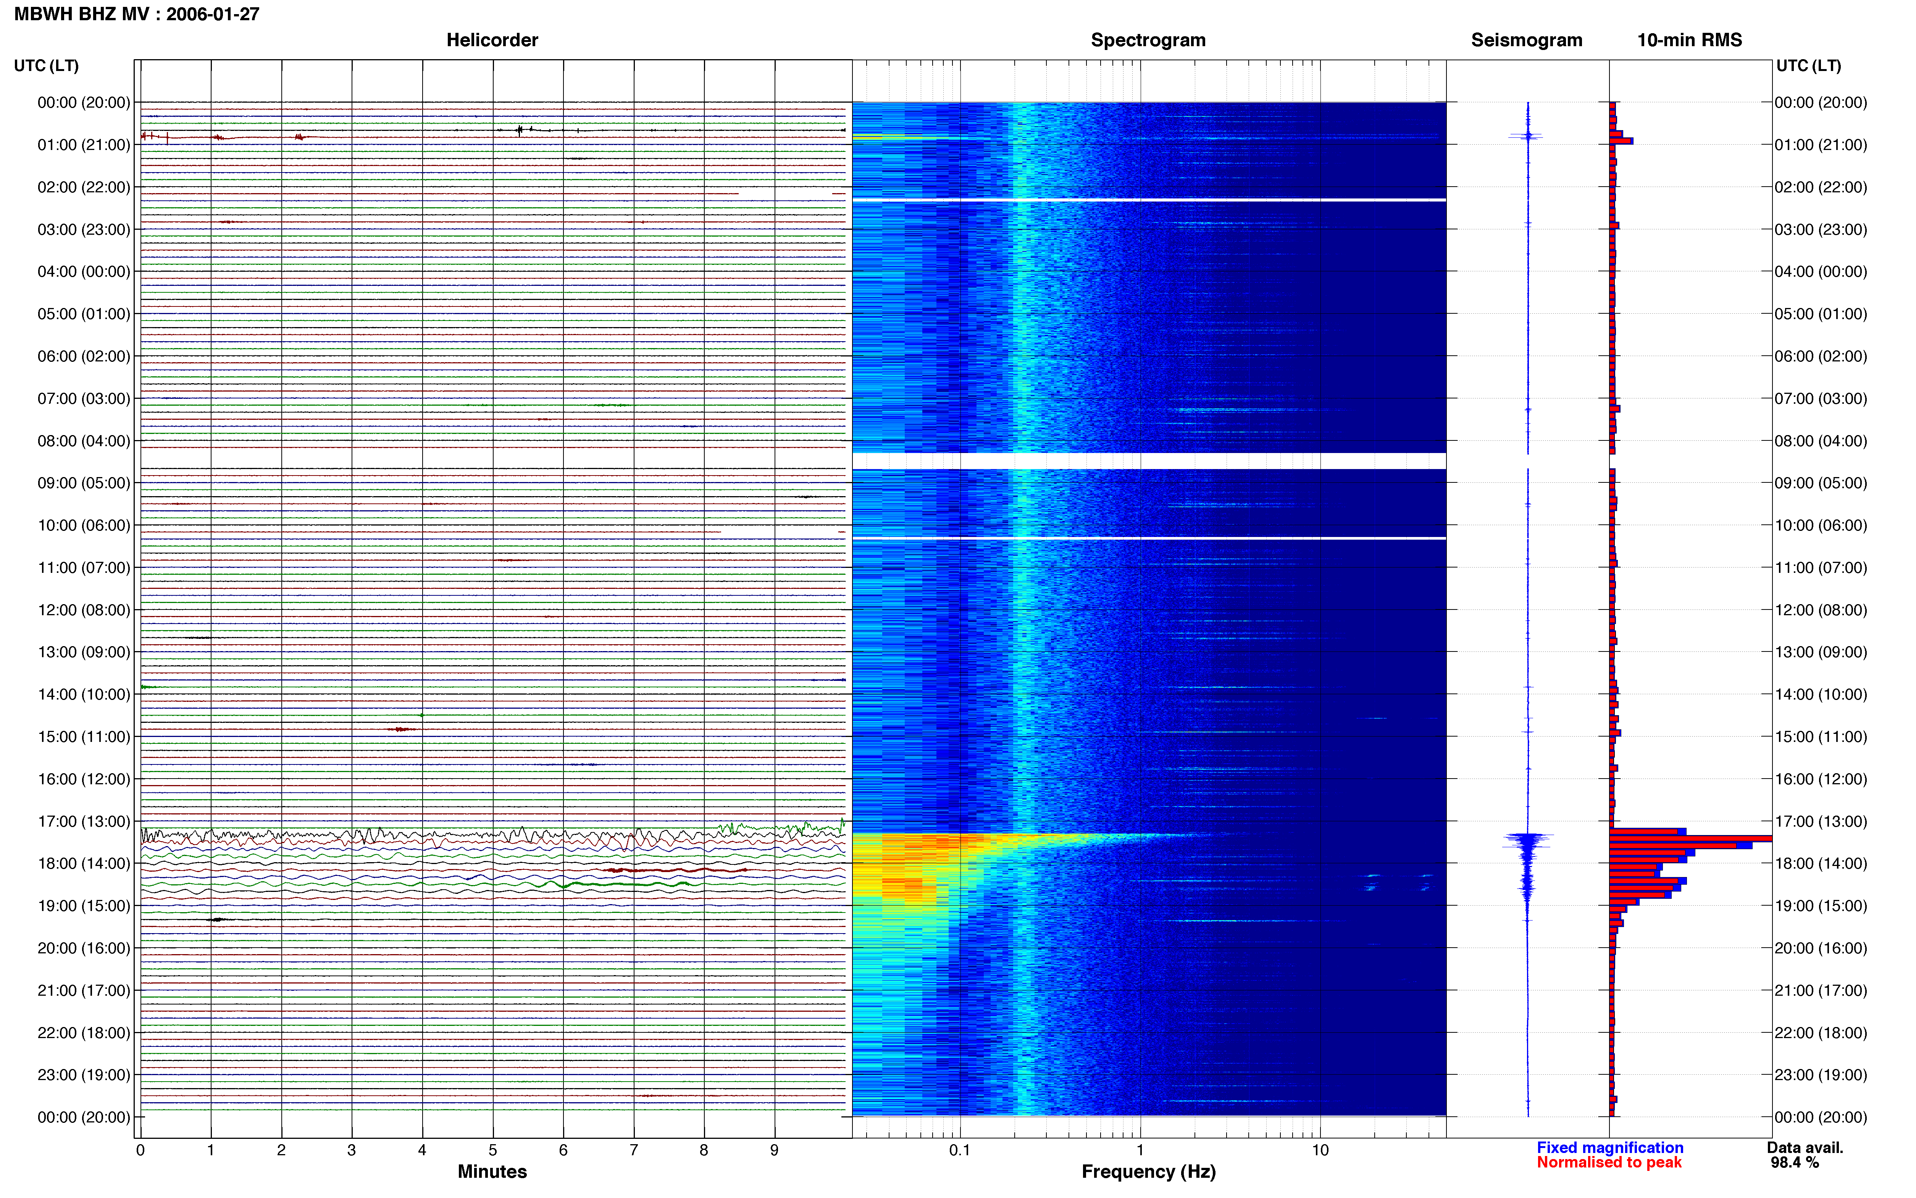Click the large seismogram burst after 17:00
Screen dimensions: 1916x1198
pos(1528,860)
